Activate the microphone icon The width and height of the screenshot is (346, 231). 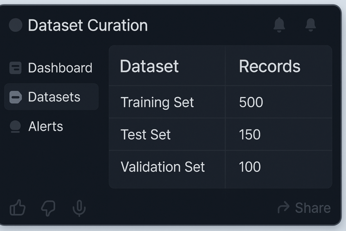pyautogui.click(x=79, y=208)
